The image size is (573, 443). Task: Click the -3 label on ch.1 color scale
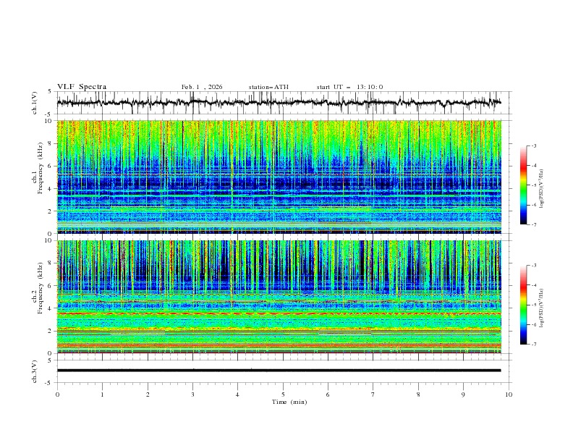click(x=533, y=146)
